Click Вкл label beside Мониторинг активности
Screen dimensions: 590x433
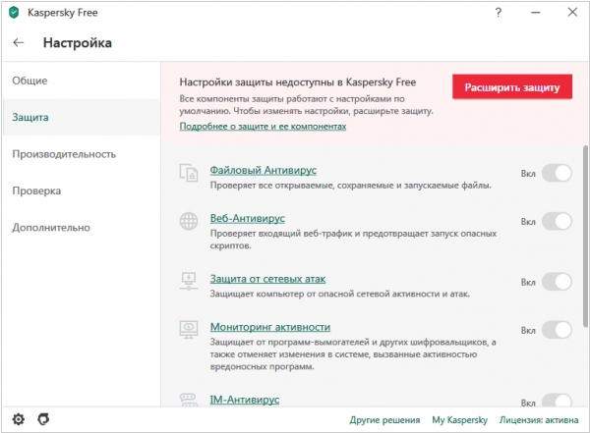[528, 330]
